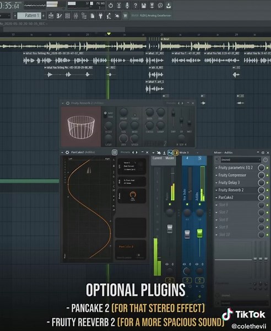The height and width of the screenshot is (331, 271).
Task: Click the download content library icon
Action: tap(169, 6)
